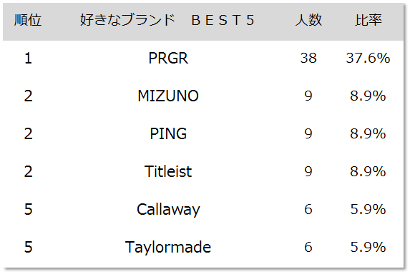
Task: Click the 8.9% ratio in Titleist row
Action: [368, 171]
